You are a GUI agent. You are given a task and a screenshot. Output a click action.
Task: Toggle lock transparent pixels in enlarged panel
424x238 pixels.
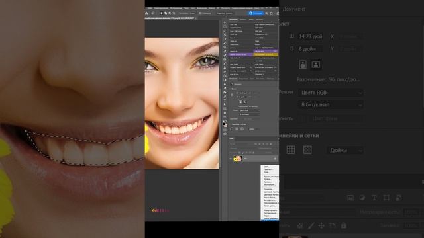pos(299,225)
